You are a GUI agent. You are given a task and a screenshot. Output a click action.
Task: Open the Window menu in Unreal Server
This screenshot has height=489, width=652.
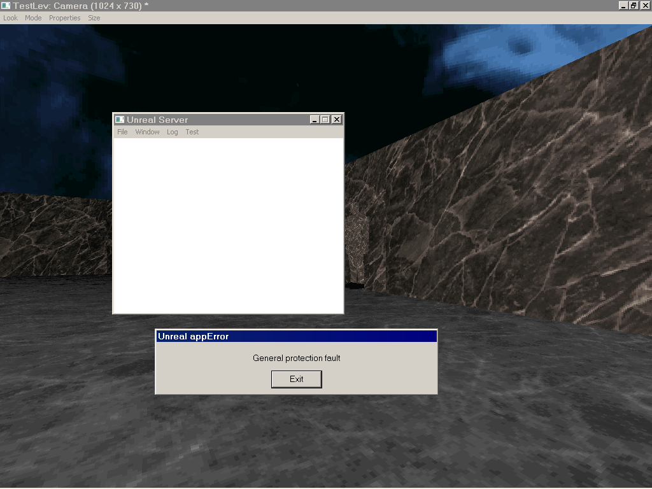pyautogui.click(x=147, y=132)
